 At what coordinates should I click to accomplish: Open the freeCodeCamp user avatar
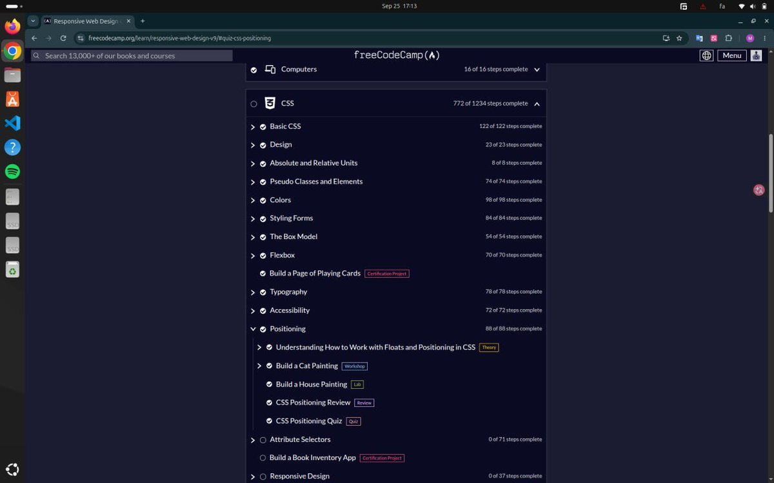[757, 55]
